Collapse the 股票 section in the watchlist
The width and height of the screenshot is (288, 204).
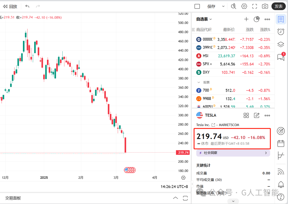[199, 82]
